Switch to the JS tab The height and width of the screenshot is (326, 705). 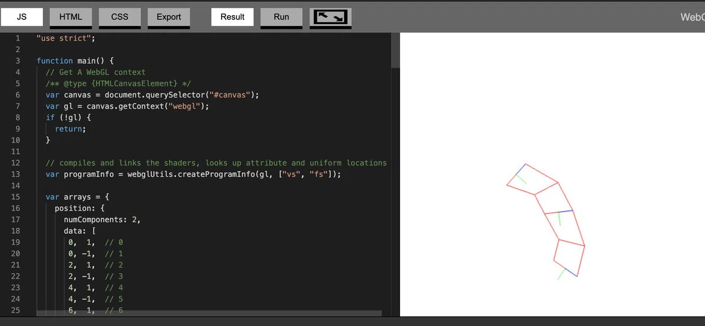tap(22, 16)
